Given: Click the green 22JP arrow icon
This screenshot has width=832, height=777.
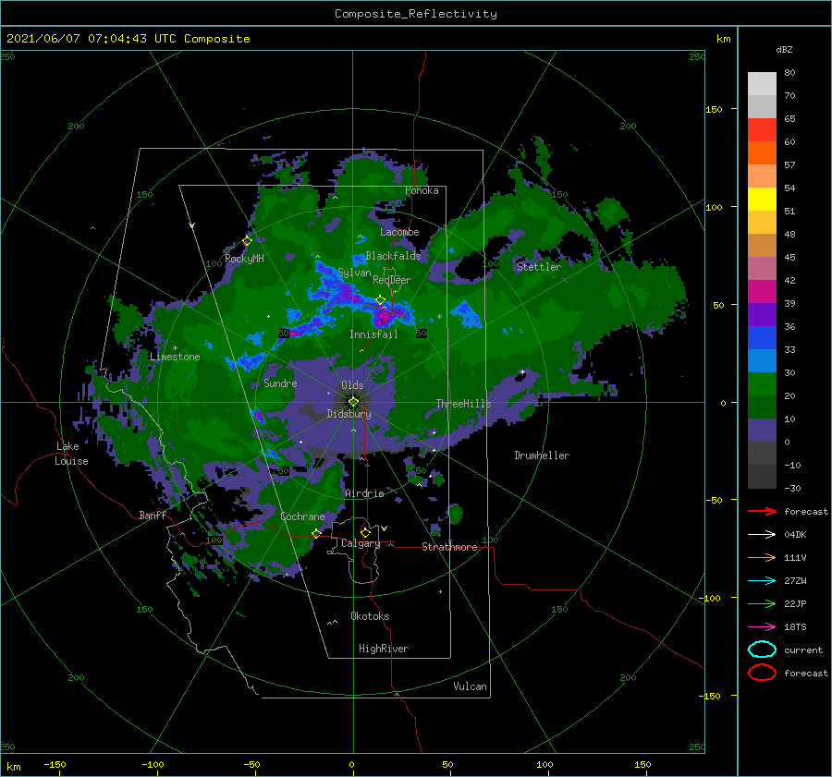Looking at the screenshot, I should pyautogui.click(x=762, y=603).
